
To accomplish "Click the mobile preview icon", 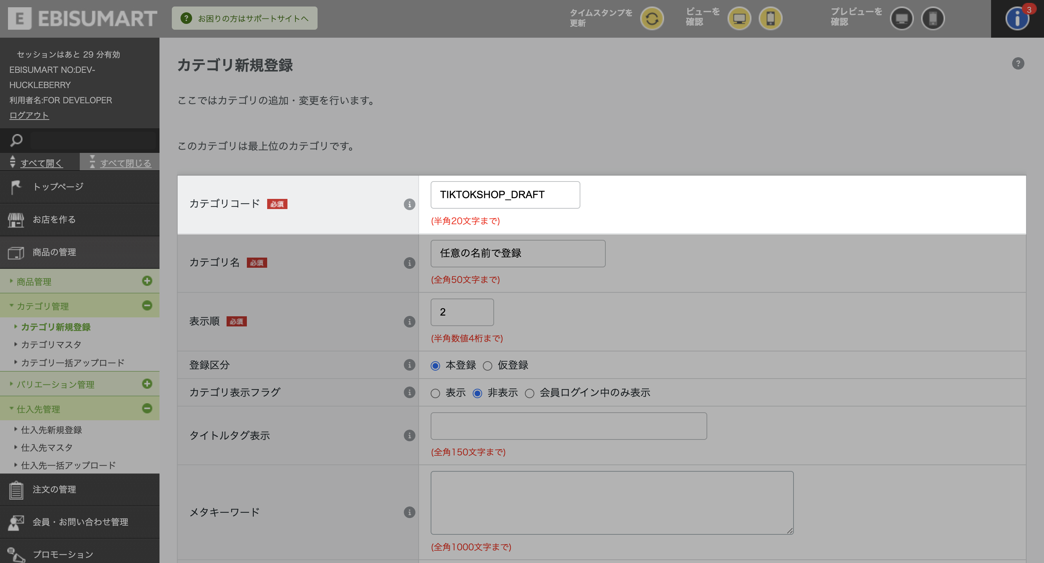I will coord(933,18).
